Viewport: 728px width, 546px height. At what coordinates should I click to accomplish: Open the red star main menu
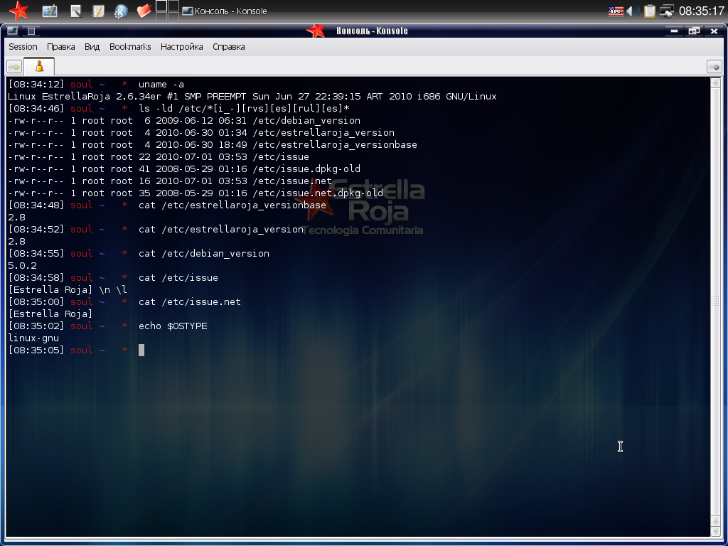tap(18, 10)
